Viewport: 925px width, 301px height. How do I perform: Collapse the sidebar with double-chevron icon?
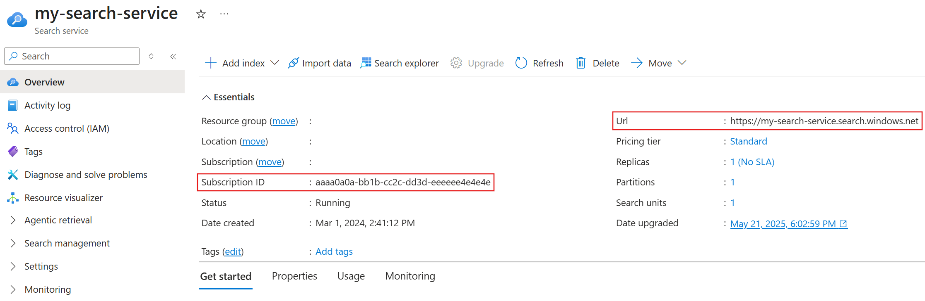coord(173,56)
